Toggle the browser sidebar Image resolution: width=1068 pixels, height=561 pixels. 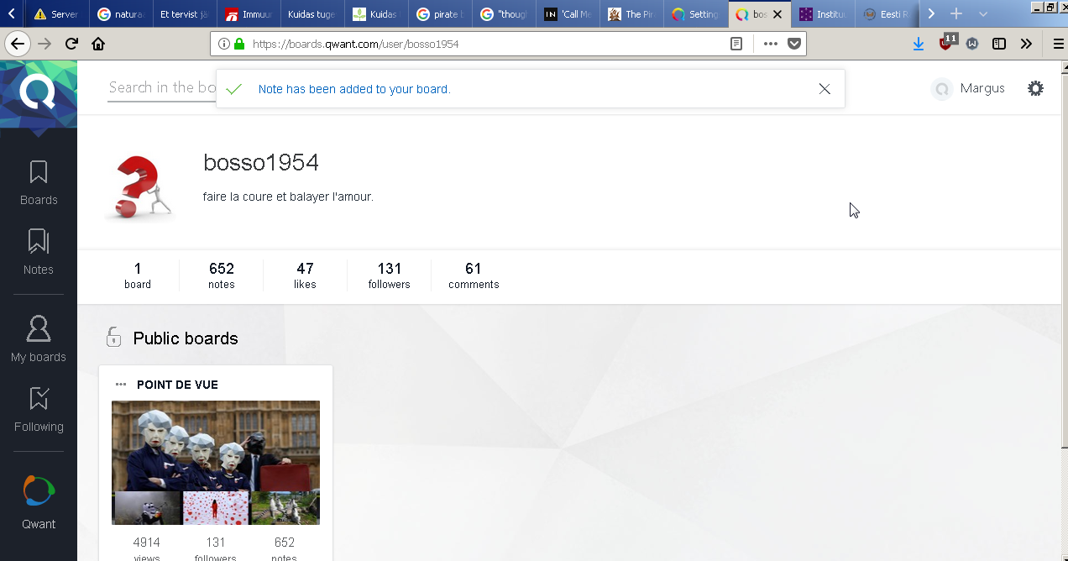point(999,44)
